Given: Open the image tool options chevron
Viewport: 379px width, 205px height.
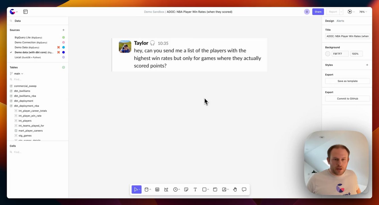Looking at the screenshot, I should 228,190.
